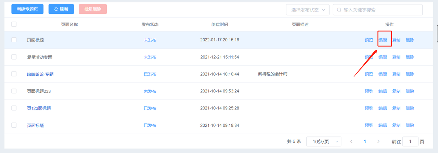This screenshot has width=438, height=153.
Task: Open the 哈哈哈哈-专题 page link
Action: [40, 74]
